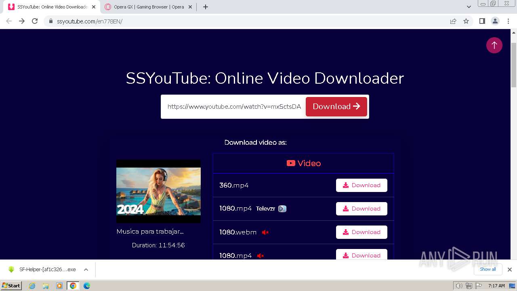517x291 pixels.
Task: Download the 1080.webm video
Action: [361, 232]
